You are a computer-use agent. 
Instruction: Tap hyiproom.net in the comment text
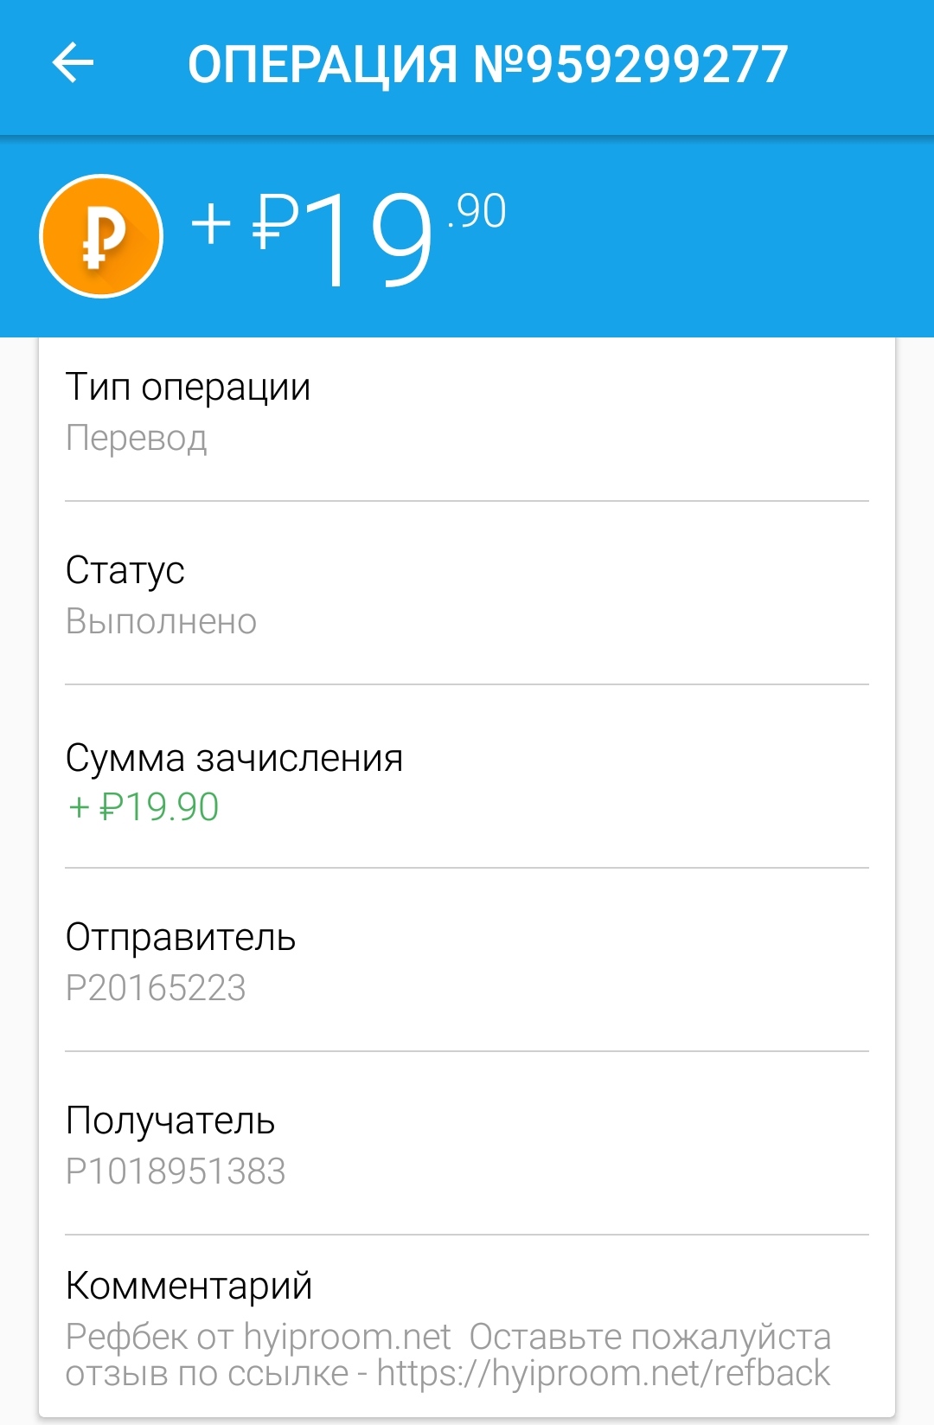(347, 1337)
